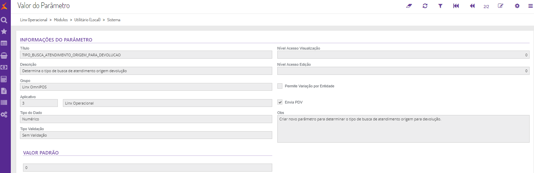This screenshot has height=173, width=534.
Task: Open favorites star in the sidebar
Action: (4, 31)
